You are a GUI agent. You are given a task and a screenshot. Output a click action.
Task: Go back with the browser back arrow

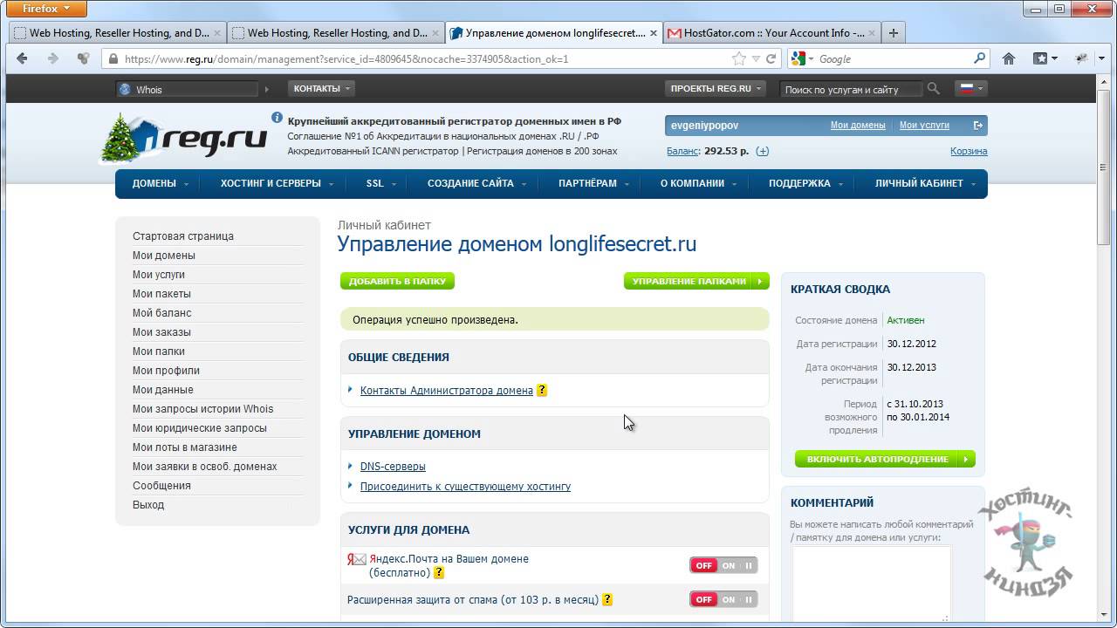(23, 58)
